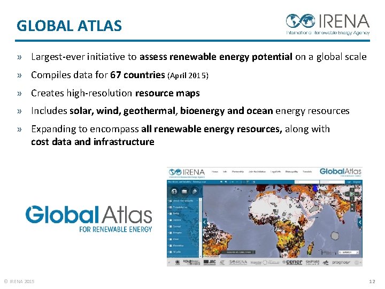Screen dimensions: 385x289
Task: Click the prognos partner logo
Action: pyautogui.click(x=341, y=262)
